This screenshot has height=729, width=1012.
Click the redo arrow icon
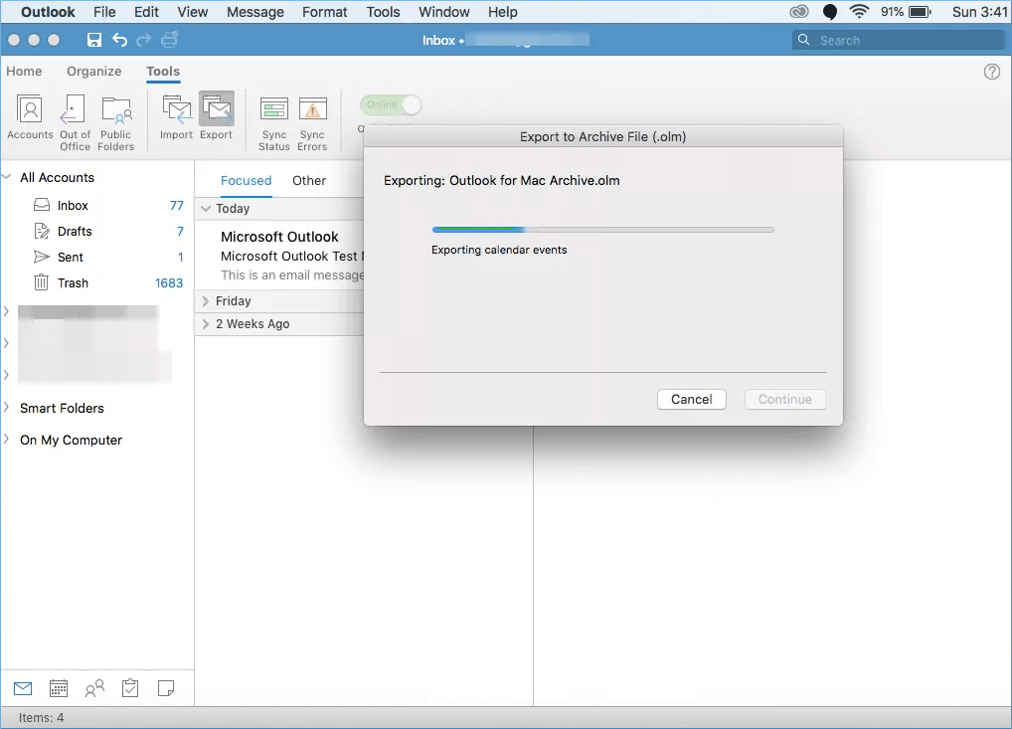click(x=143, y=40)
